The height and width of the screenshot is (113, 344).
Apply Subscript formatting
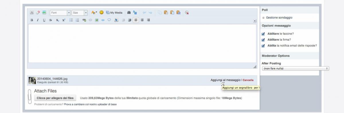pos(57,20)
